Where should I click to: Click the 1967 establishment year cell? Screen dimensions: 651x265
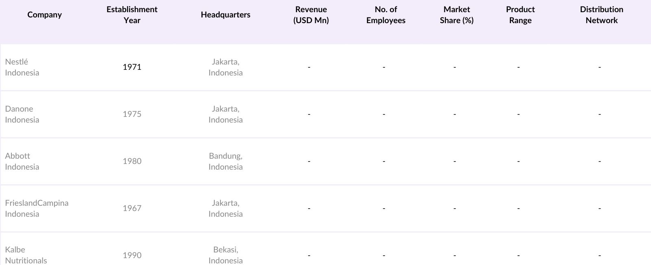[132, 208]
